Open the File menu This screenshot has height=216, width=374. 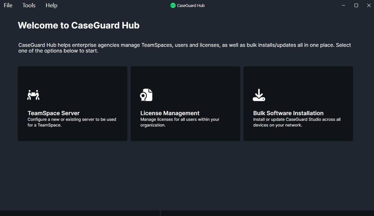[x=8, y=5]
